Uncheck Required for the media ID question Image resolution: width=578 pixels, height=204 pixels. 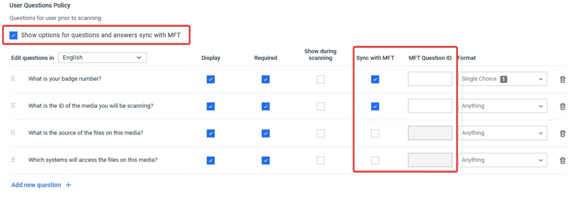tap(265, 106)
